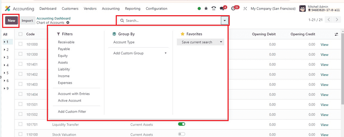Click the wrench tools icon
The height and width of the screenshot is (137, 344).
(245, 9)
